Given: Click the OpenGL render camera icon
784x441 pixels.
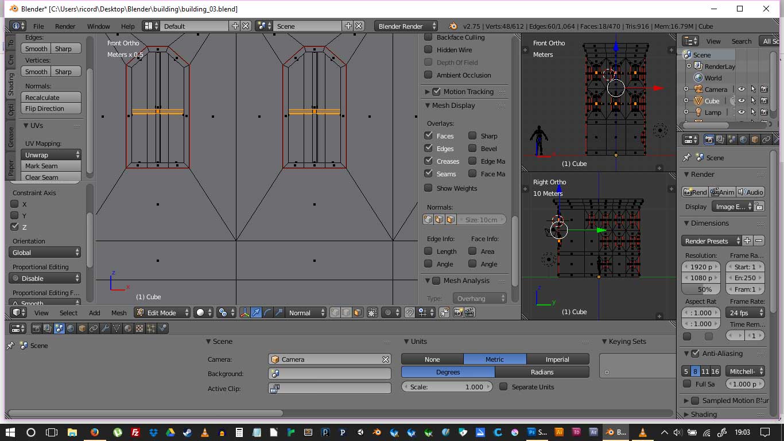Looking at the screenshot, I should pyautogui.click(x=458, y=312).
